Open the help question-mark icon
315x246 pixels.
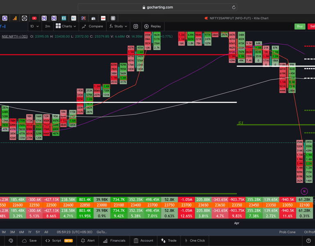(308, 241)
